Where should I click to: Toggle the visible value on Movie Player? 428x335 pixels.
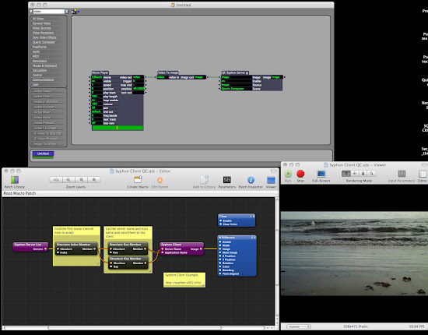pos(96,81)
